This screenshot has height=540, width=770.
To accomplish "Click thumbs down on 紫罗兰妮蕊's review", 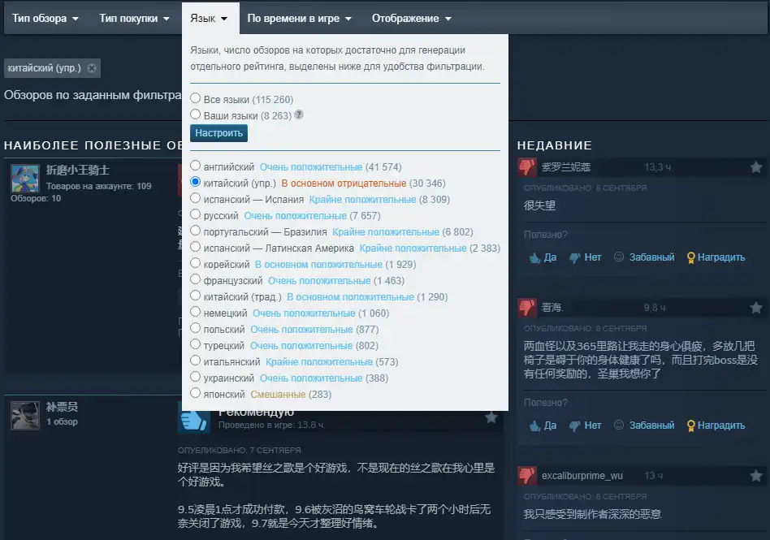I will pyautogui.click(x=584, y=257).
